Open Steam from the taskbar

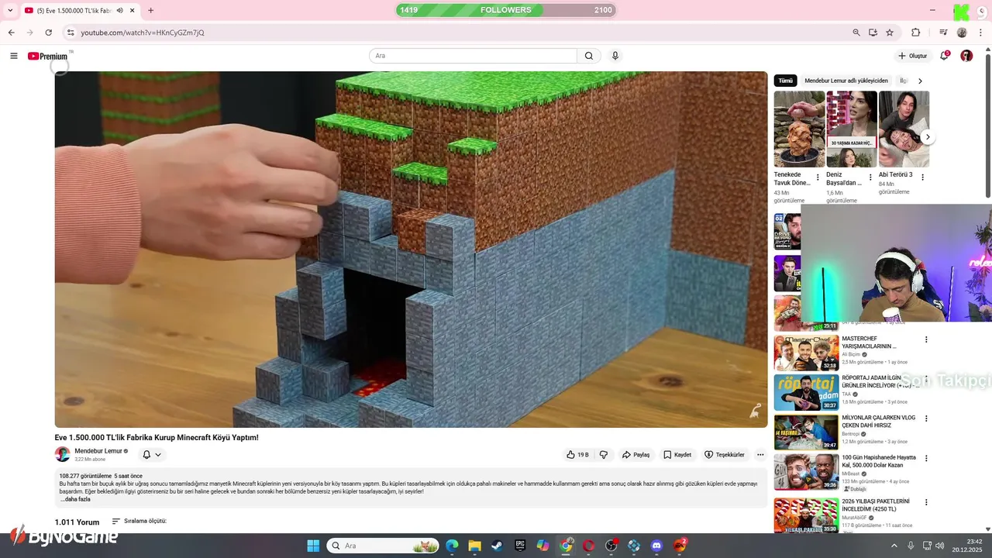point(497,546)
